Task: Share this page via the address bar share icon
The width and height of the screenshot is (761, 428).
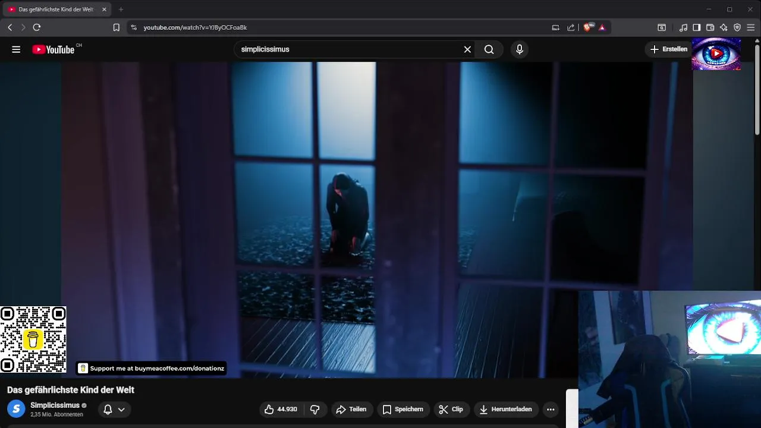Action: click(x=571, y=27)
